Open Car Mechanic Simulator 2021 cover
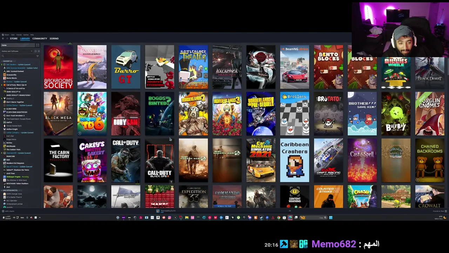Screen dimensions: 449x253 [x=261, y=160]
